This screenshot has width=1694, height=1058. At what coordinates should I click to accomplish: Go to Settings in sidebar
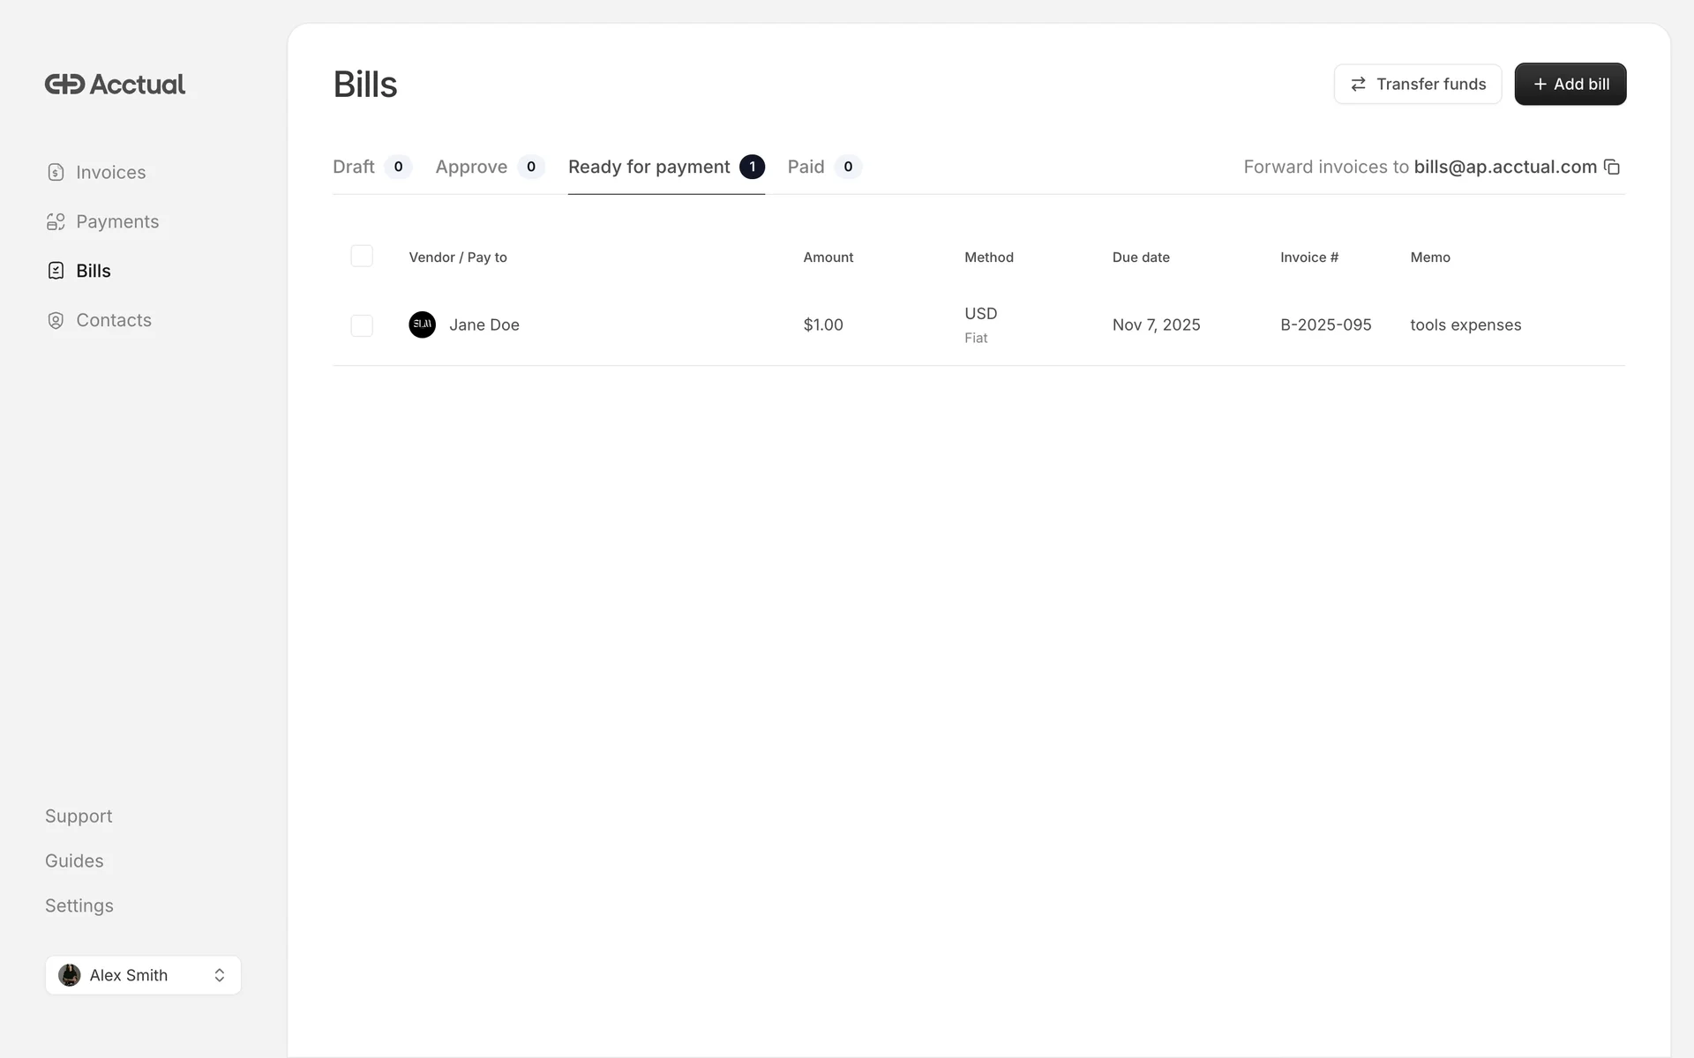point(79,905)
